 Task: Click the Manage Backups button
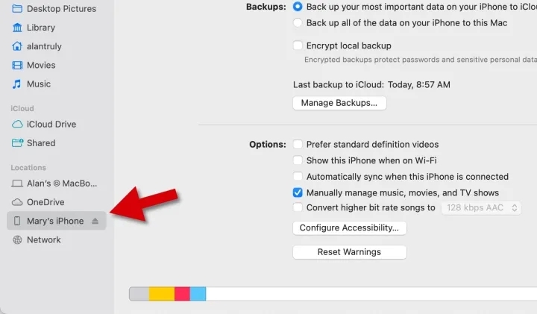pos(339,103)
